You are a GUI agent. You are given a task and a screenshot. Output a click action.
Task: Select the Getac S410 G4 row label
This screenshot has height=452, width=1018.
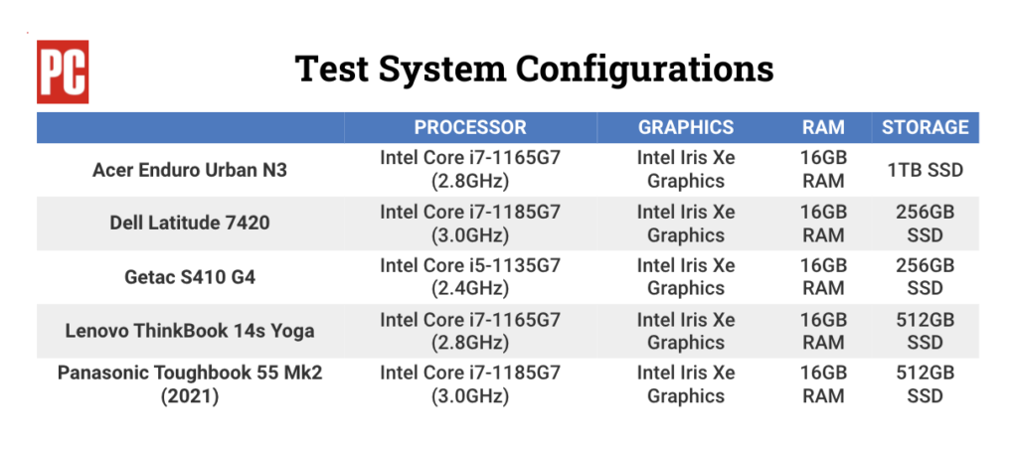pos(190,277)
